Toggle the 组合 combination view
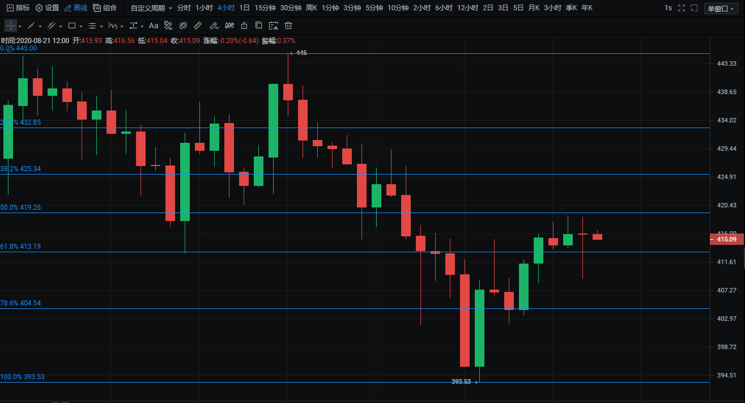The width and height of the screenshot is (745, 403). pyautogui.click(x=105, y=8)
